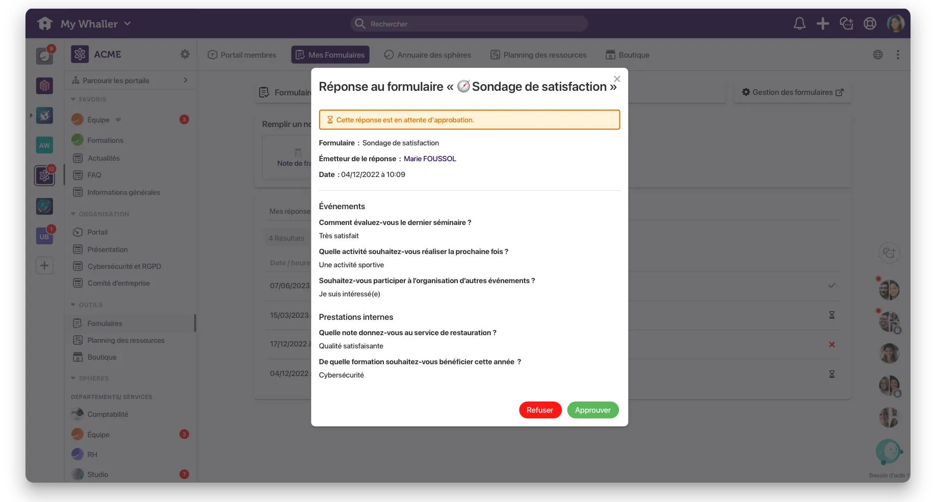Select the AW organization in the rail
Image resolution: width=936 pixels, height=502 pixels.
click(45, 145)
